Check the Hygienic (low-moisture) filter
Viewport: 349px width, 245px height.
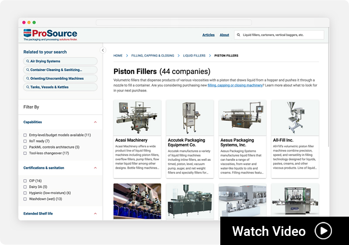(25, 193)
